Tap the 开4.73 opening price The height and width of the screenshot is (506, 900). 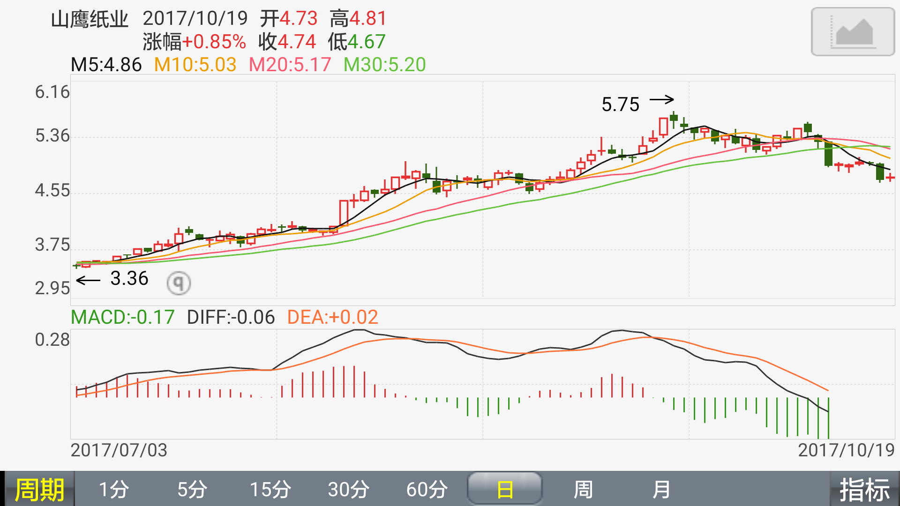pyautogui.click(x=289, y=19)
